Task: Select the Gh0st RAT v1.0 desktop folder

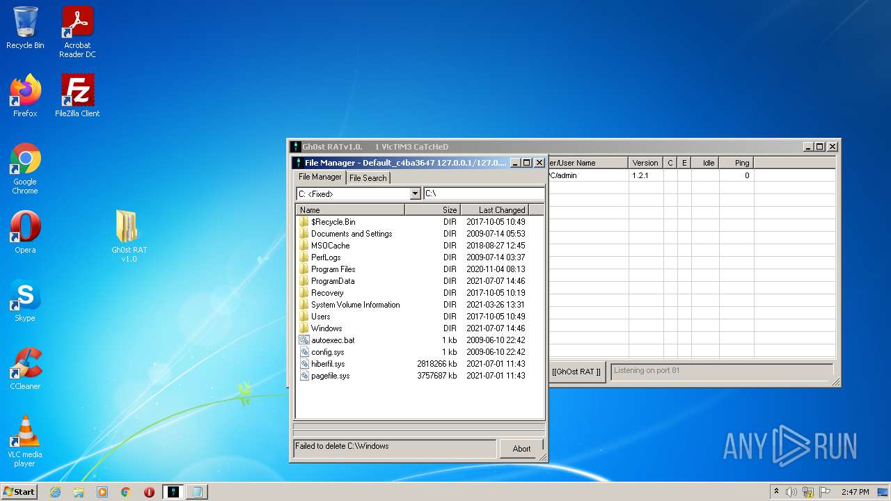Action: (129, 237)
